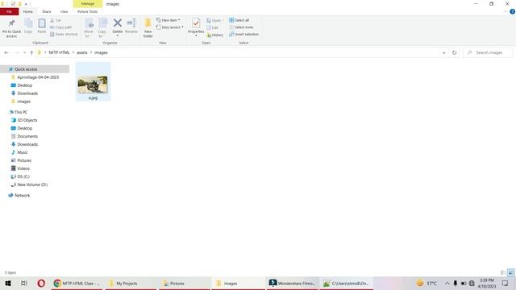This screenshot has height=290, width=516.
Task: Click the Search images field
Action: [x=488, y=52]
